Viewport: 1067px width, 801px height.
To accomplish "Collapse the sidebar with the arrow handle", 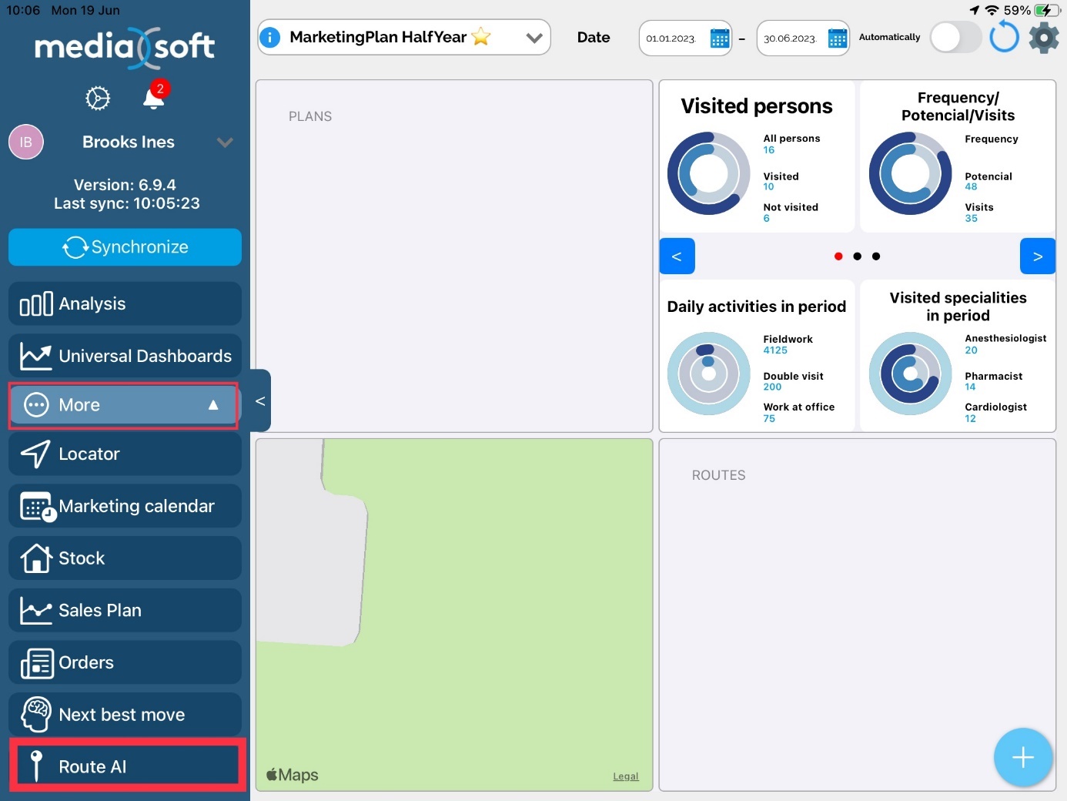I will click(260, 400).
